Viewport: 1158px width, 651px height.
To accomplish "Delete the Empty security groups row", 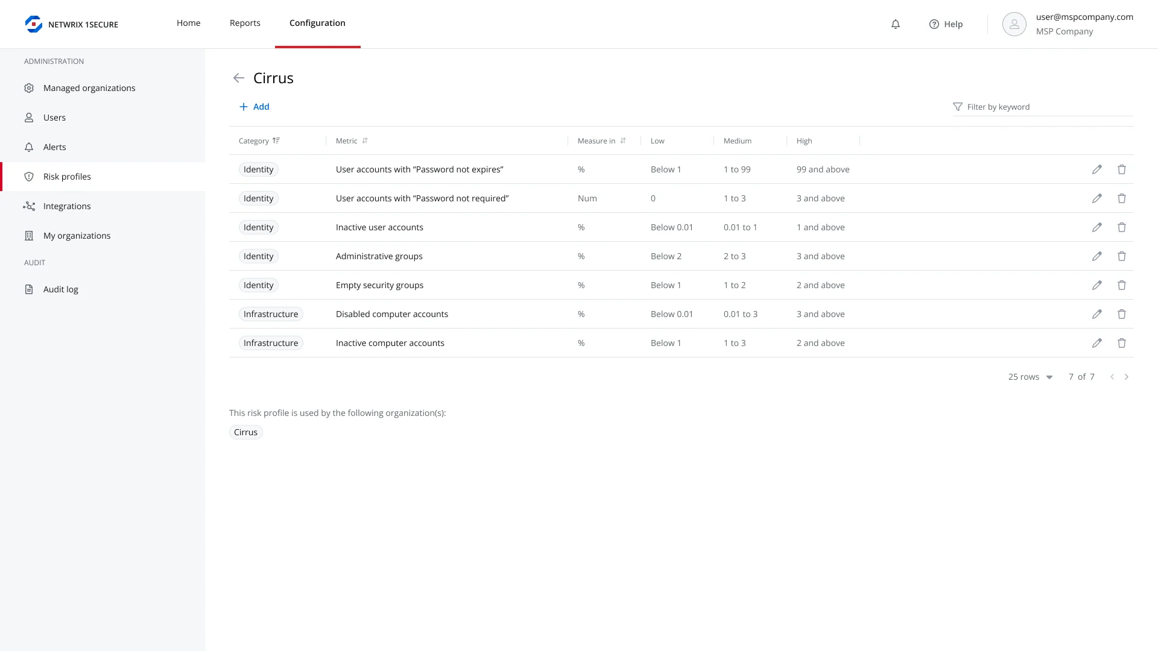I will click(x=1122, y=285).
